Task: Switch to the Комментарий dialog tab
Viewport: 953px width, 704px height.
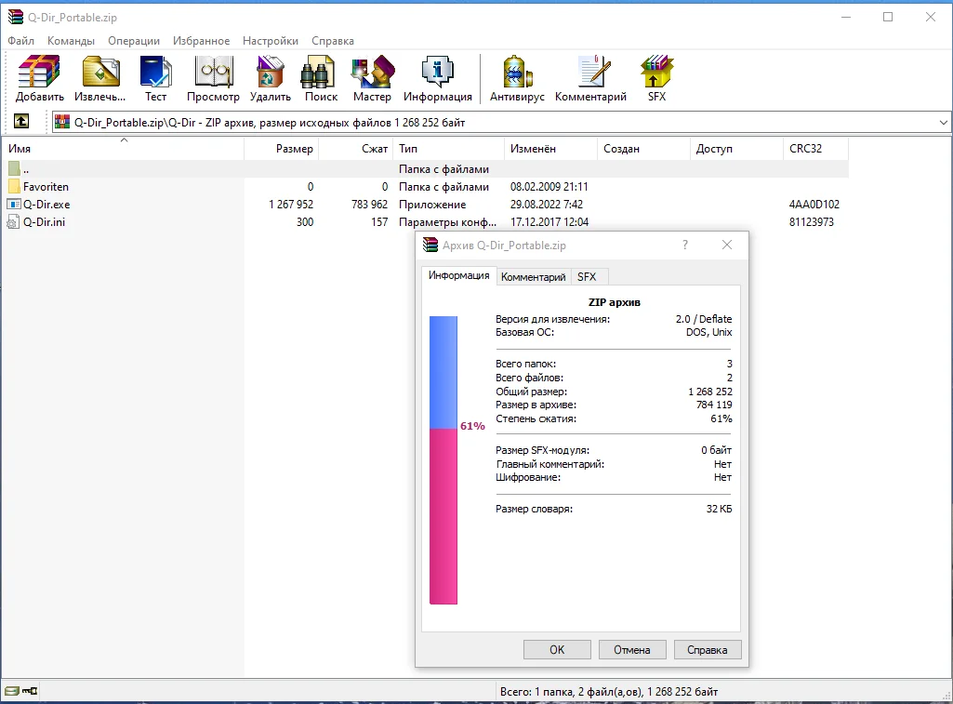Action: pos(533,276)
